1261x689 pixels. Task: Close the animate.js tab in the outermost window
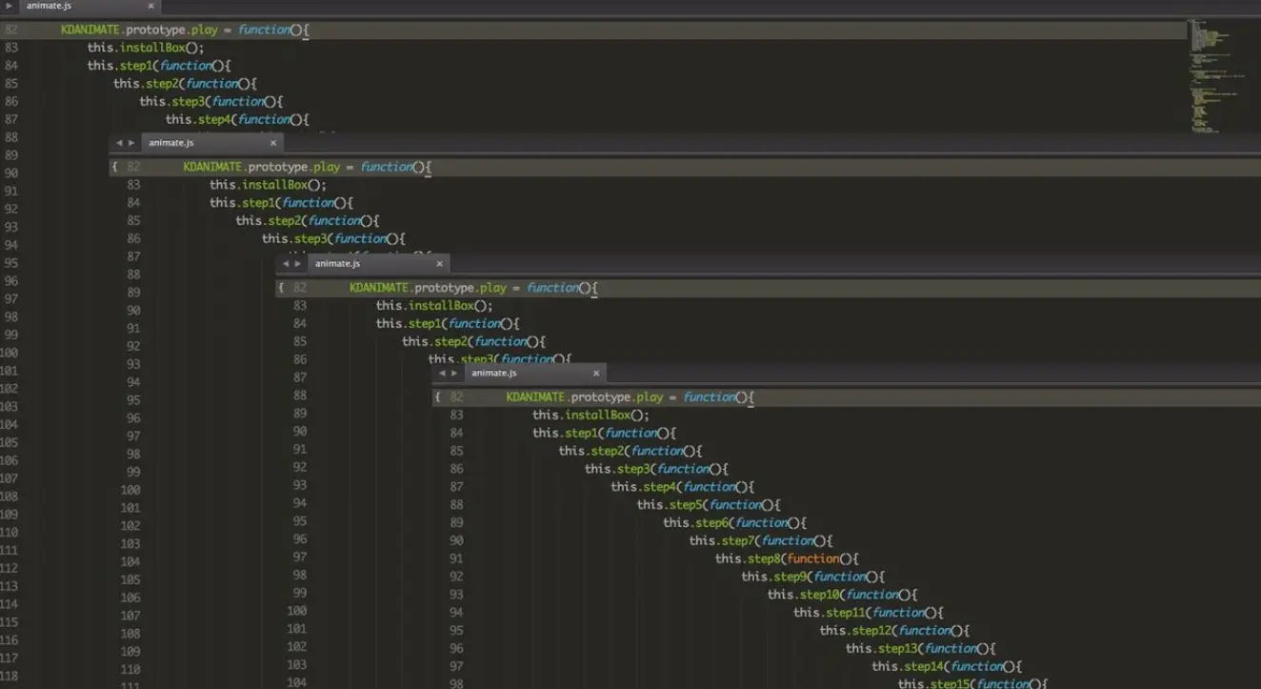point(150,6)
